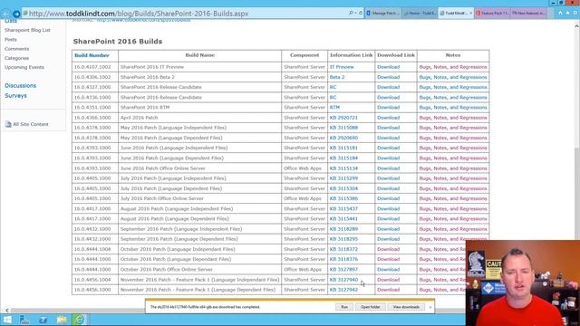The image size is (580, 326).
Task: Open the Favorites star icon
Action: click(568, 13)
